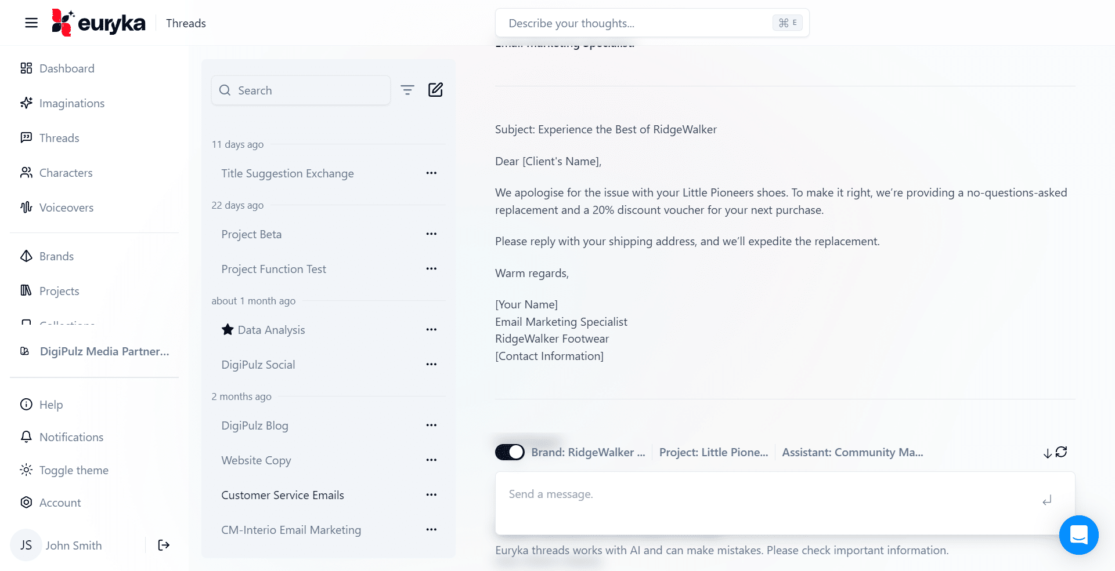Click the Brands icon
The width and height of the screenshot is (1115, 571).
pyautogui.click(x=26, y=256)
